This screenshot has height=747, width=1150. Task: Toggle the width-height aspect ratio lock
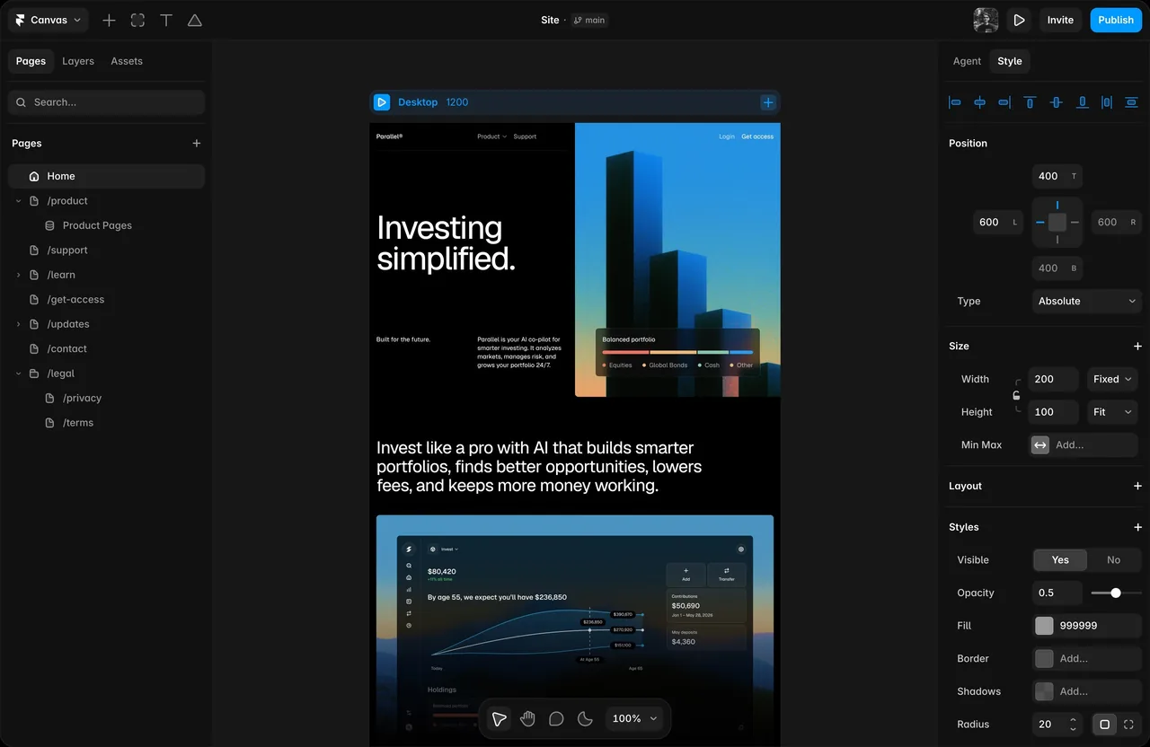point(1016,395)
